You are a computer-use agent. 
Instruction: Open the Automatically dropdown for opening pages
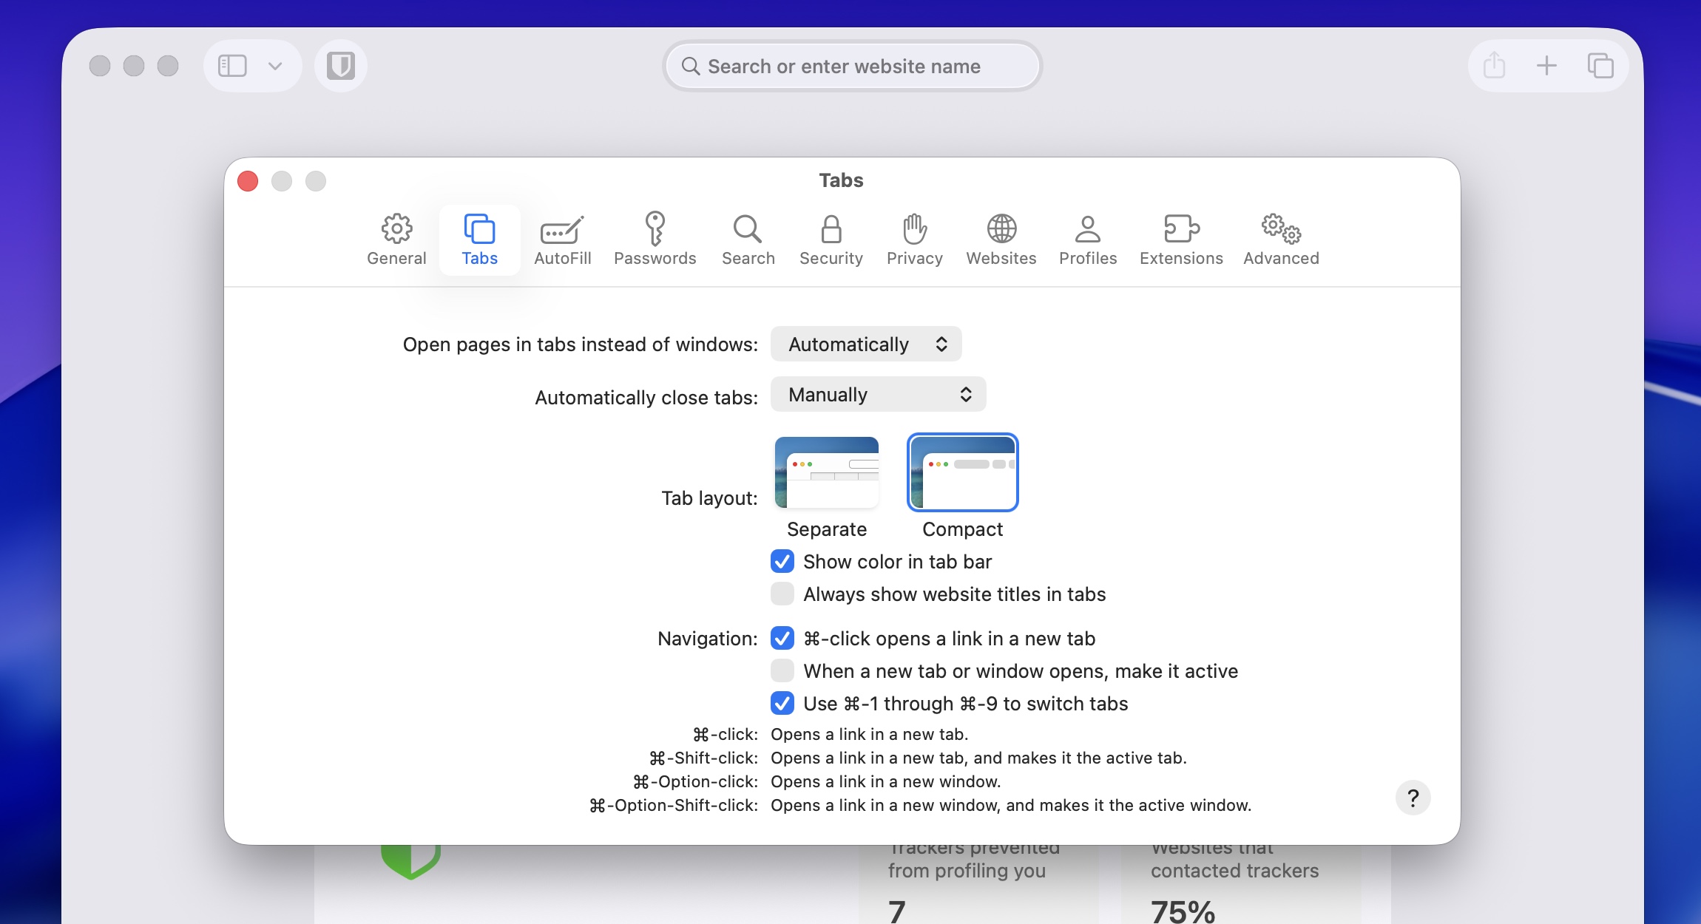tap(866, 344)
